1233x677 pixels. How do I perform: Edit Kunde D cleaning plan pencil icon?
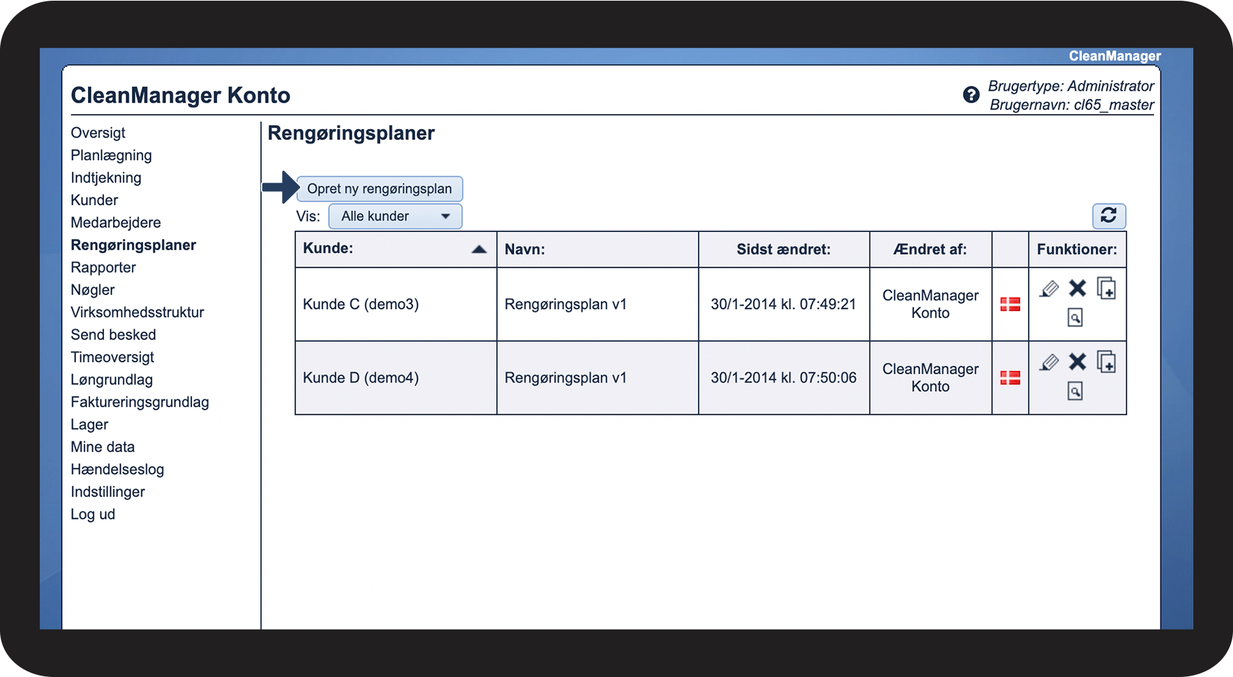[1049, 363]
